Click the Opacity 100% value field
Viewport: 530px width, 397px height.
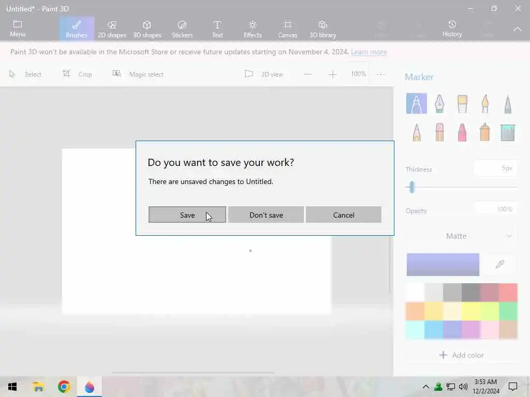tap(495, 209)
